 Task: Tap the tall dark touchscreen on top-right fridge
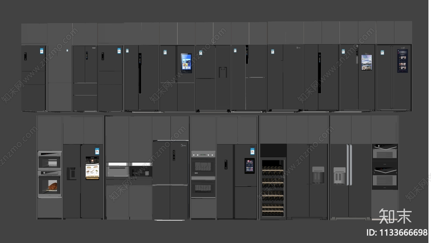[x=402, y=61]
